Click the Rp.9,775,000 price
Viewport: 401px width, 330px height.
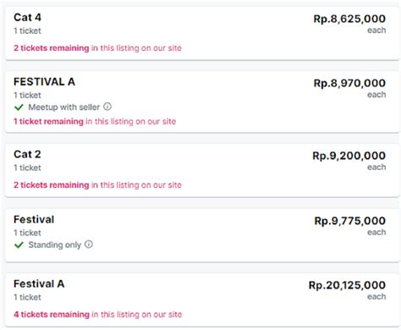pyautogui.click(x=350, y=221)
